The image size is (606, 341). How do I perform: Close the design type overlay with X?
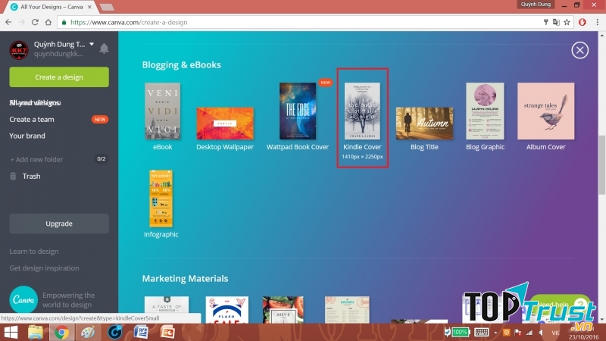click(x=579, y=51)
